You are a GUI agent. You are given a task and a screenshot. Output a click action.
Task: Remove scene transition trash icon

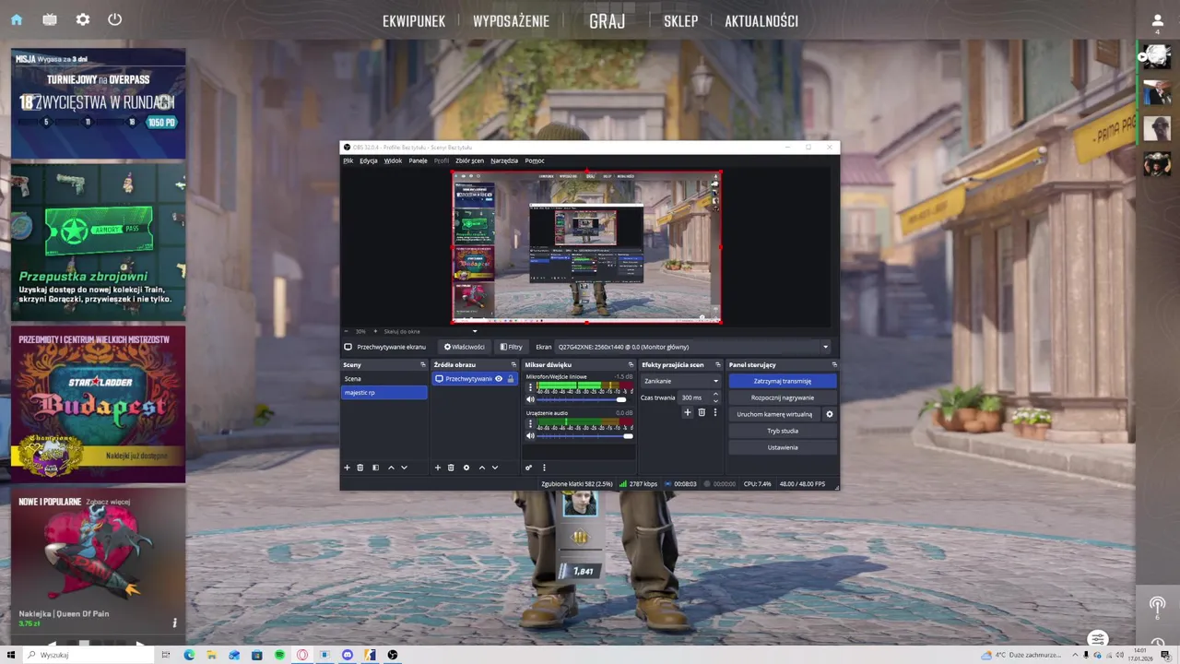702,412
